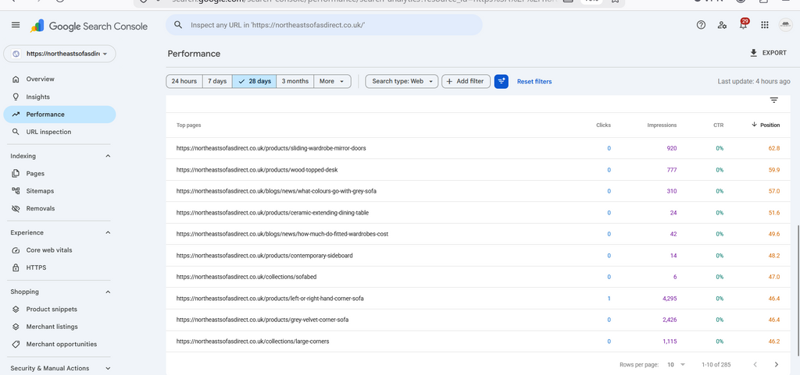
Task: Open the Rows per page dropdown
Action: click(677, 364)
